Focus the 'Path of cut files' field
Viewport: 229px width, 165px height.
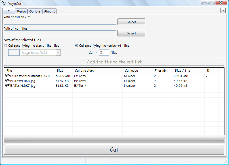tap(60, 33)
